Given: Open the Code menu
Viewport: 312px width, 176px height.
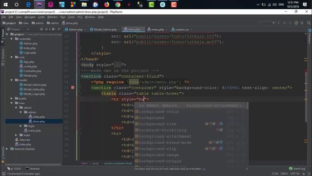Looking at the screenshot, I should (41, 17).
